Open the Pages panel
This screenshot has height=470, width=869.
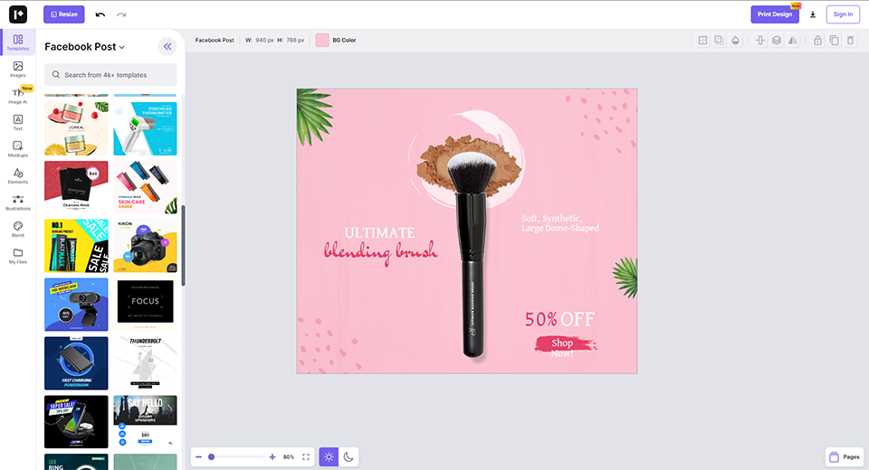[x=845, y=457]
